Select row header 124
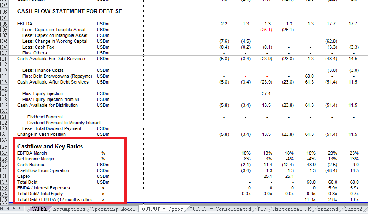368x214 pixels. coord(4,134)
